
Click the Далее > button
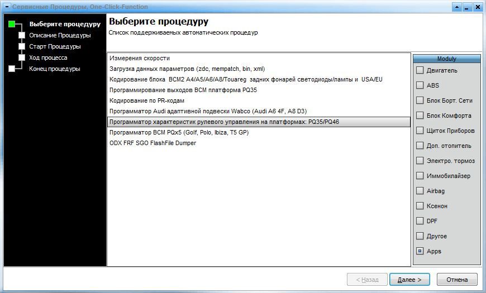coord(409,280)
